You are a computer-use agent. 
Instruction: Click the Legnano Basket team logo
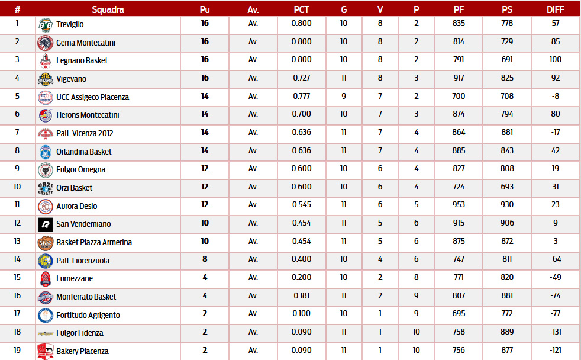coord(46,61)
